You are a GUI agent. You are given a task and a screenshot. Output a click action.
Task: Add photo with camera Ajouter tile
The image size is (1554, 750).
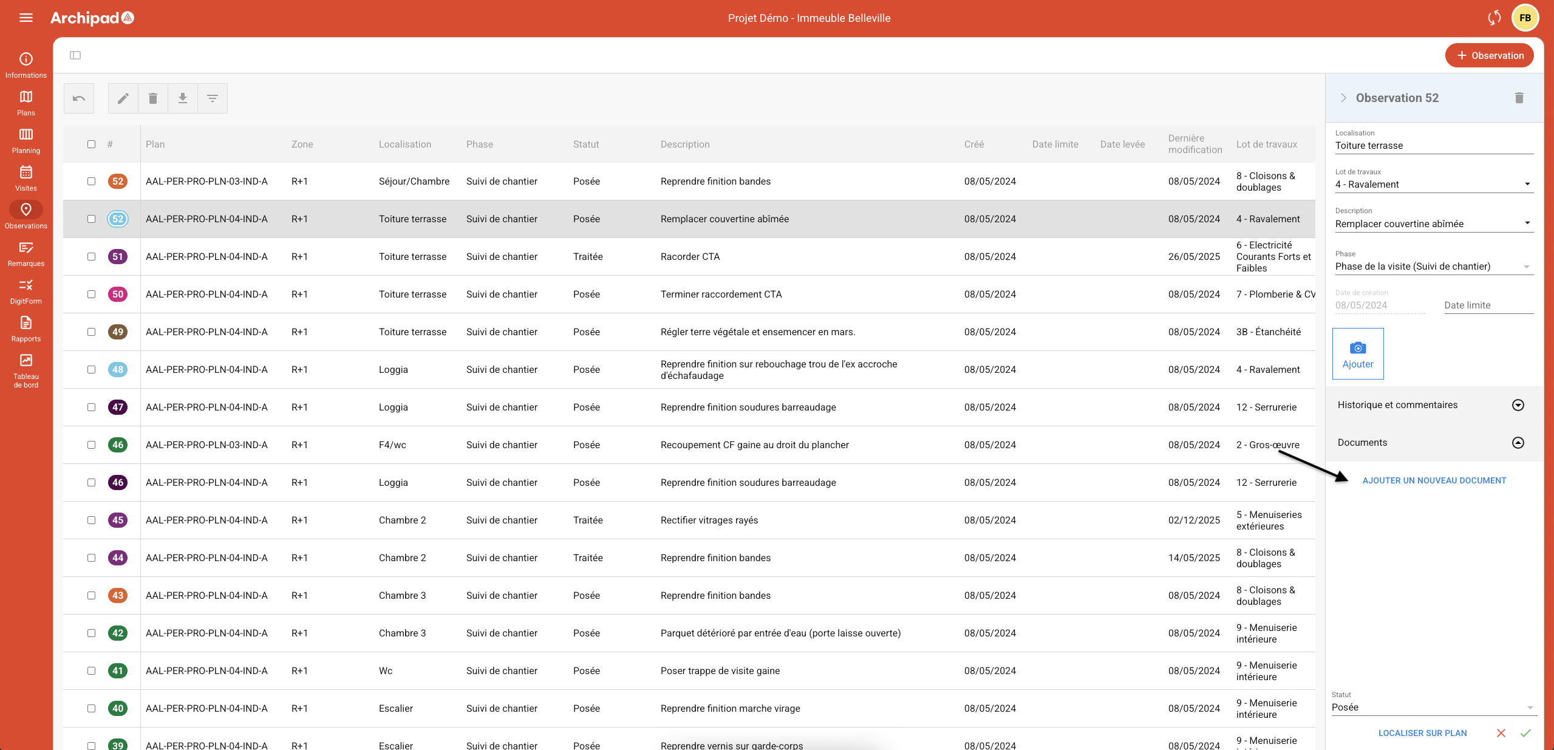click(x=1357, y=354)
